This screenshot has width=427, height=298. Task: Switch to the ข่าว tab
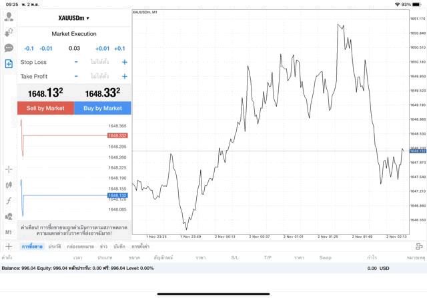click(103, 247)
